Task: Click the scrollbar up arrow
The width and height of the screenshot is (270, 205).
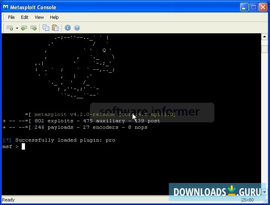Action: (264, 37)
